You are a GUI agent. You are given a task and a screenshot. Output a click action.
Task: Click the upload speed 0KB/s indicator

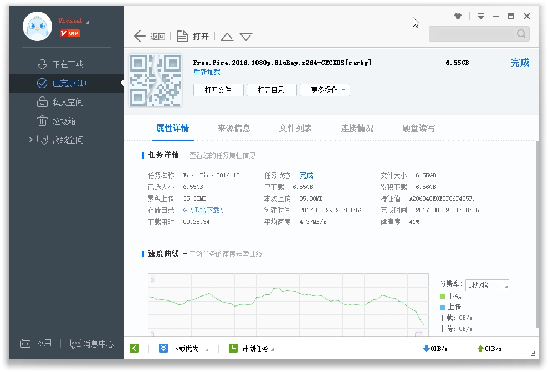pyautogui.click(x=489, y=349)
